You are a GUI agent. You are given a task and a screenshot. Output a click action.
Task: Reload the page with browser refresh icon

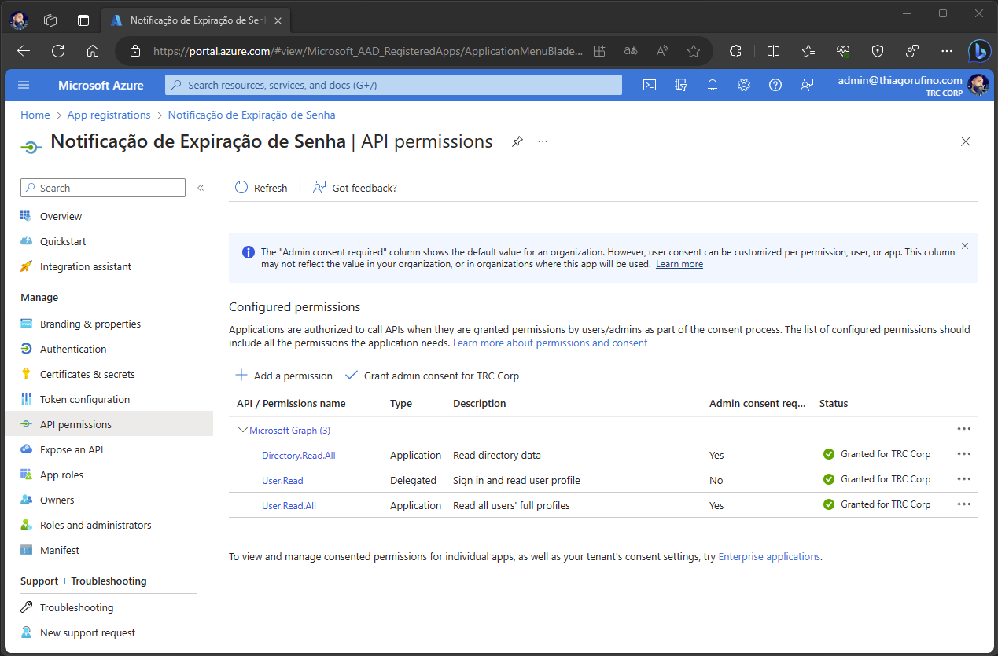pos(58,51)
